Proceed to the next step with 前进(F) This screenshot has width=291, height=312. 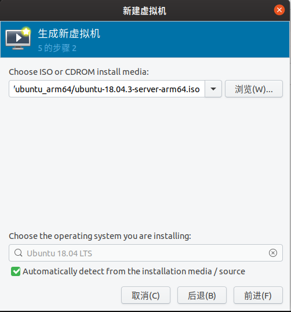tap(258, 295)
